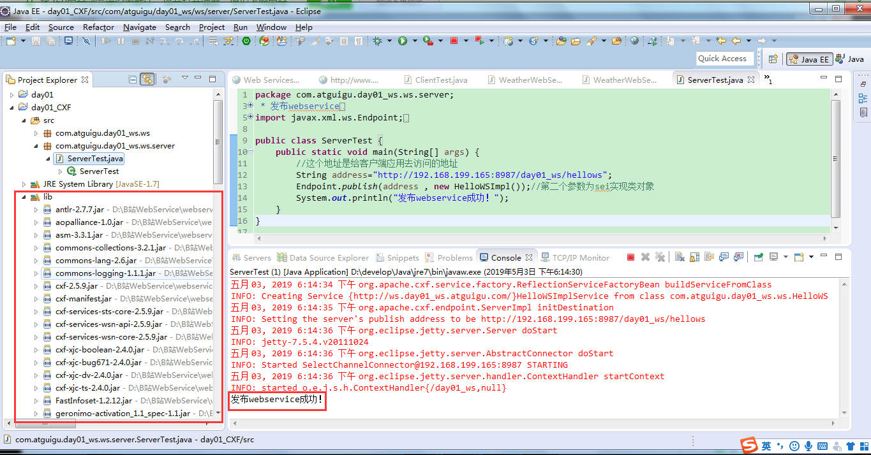
Task: Maximize the Console panel
Action: click(838, 257)
